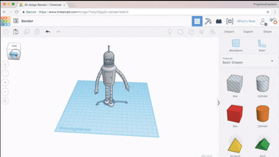Click the Delete trash icon
The image size is (279, 157).
(37, 32)
